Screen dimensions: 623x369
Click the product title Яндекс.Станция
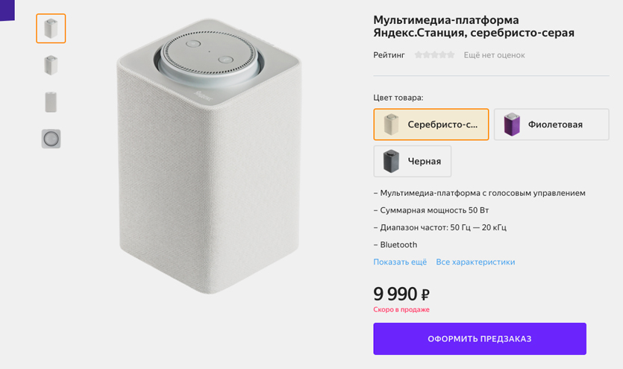474,26
